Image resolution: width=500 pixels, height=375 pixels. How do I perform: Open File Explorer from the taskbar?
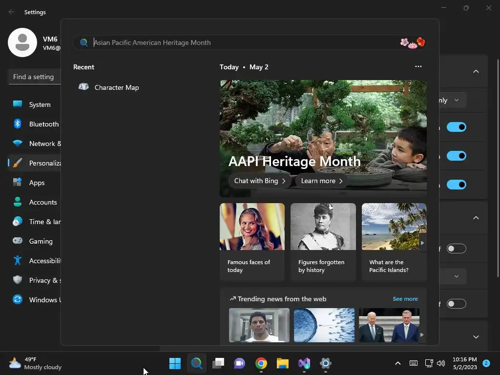point(283,363)
